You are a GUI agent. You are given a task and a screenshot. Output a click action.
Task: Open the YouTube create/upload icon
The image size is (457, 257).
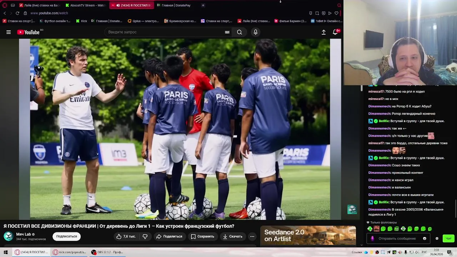pyautogui.click(x=323, y=32)
